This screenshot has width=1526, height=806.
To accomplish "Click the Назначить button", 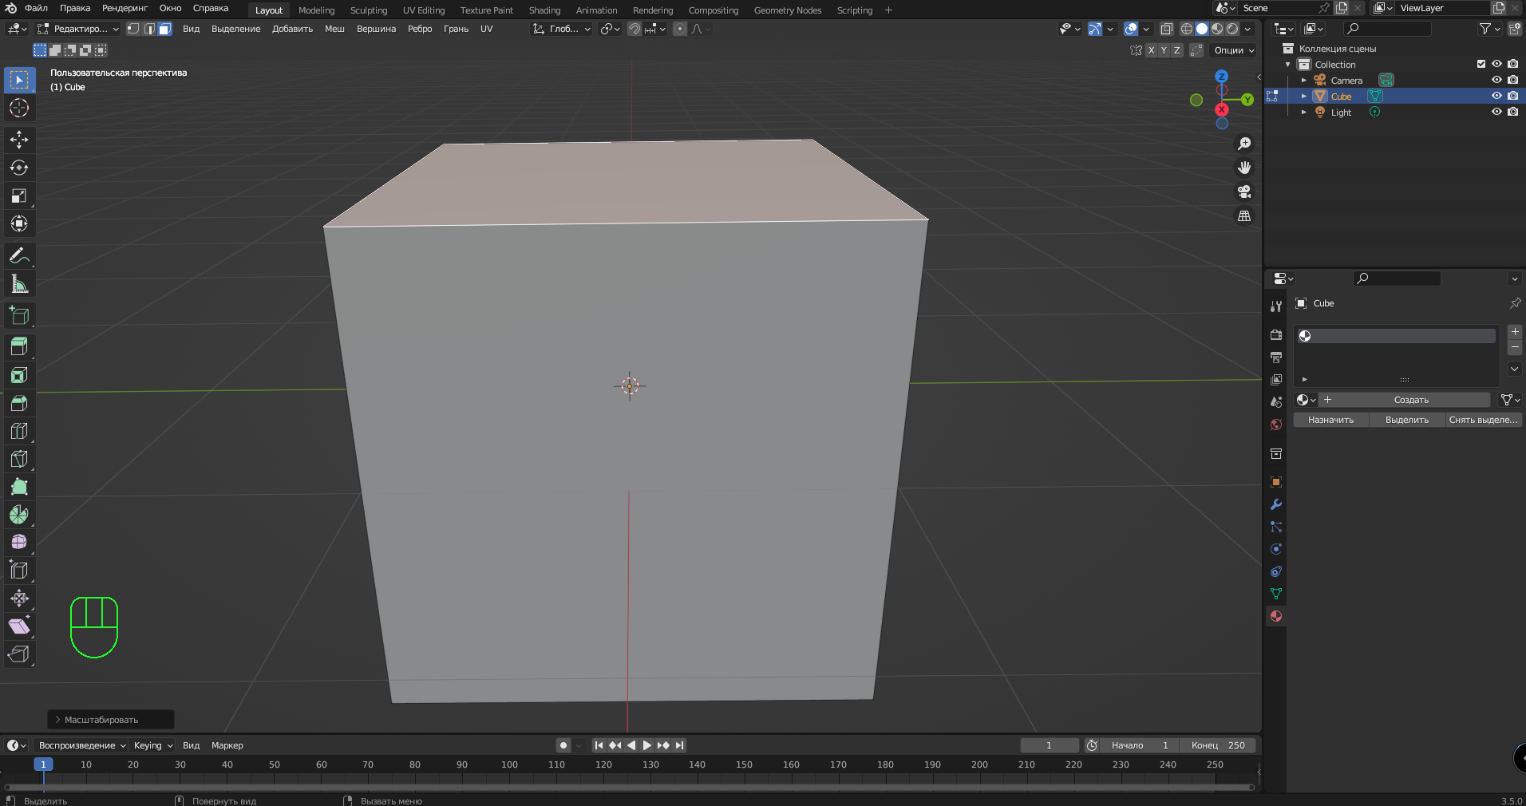I will coord(1330,420).
